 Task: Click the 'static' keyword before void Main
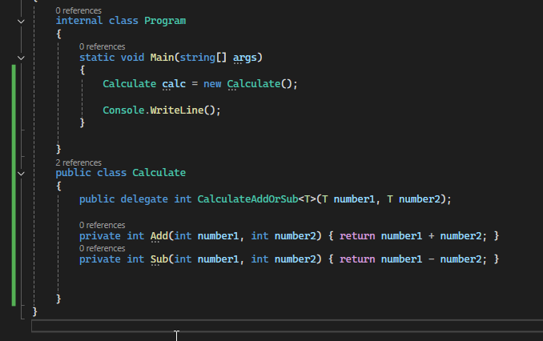click(97, 58)
